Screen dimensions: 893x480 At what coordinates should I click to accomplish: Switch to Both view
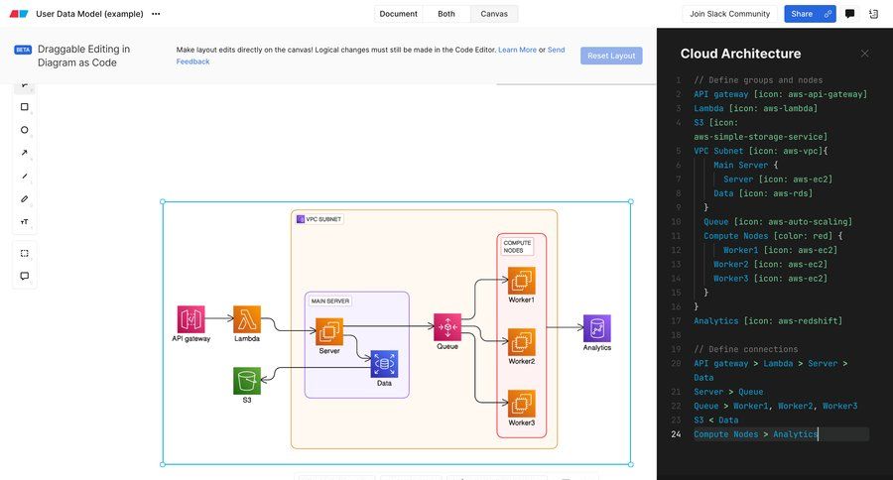click(446, 14)
